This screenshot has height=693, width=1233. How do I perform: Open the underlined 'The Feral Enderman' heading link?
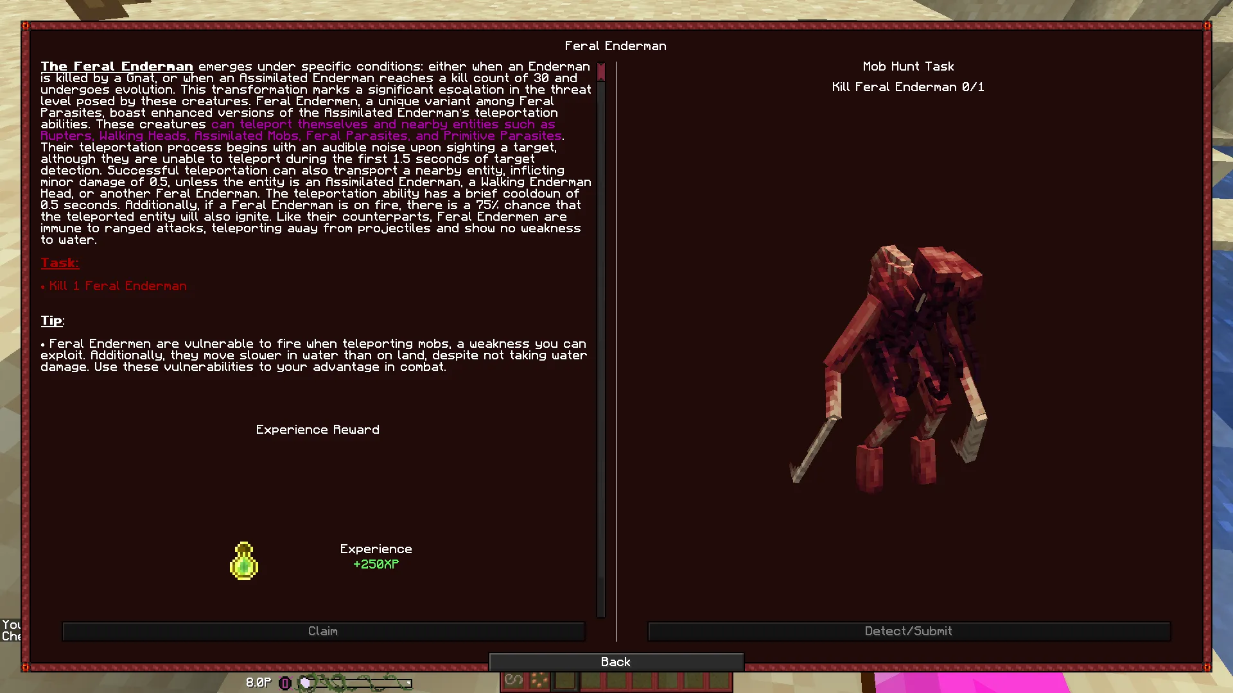tap(117, 66)
